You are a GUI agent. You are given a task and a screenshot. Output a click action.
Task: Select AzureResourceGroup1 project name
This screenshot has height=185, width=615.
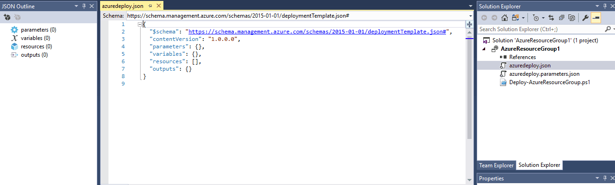pos(530,49)
